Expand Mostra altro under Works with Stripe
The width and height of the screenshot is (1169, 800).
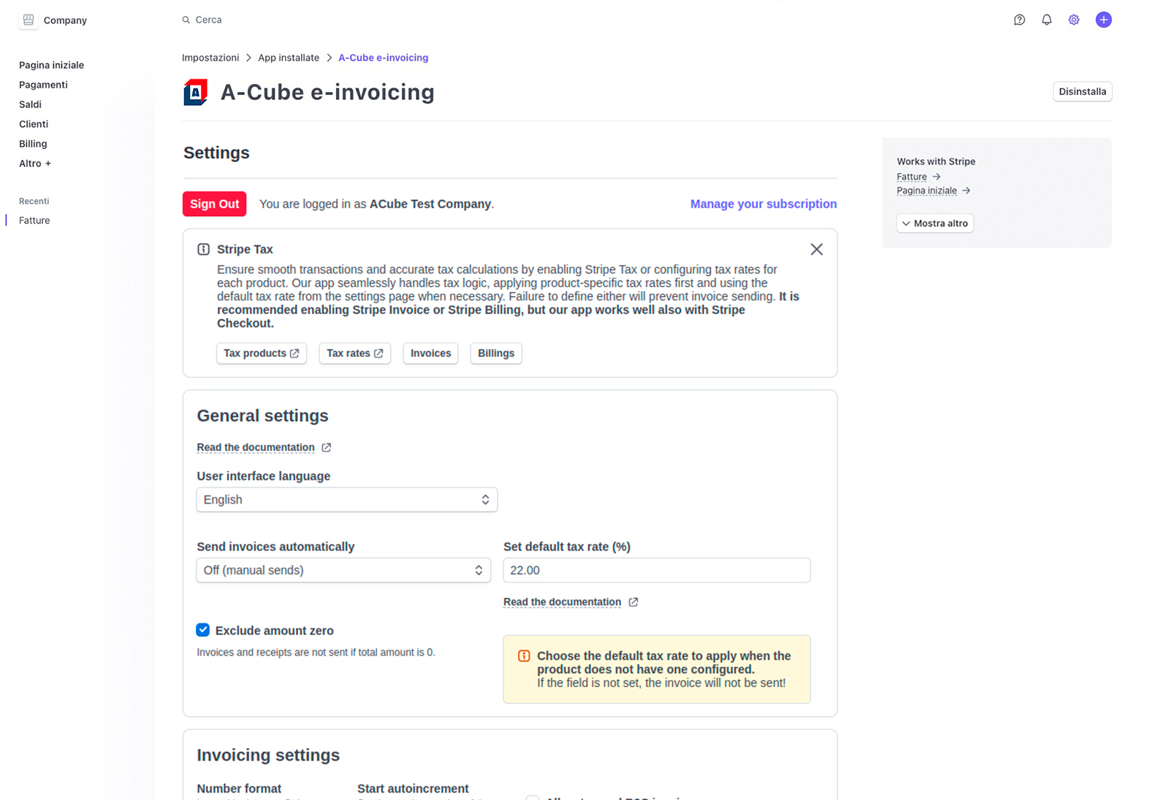[x=934, y=223]
